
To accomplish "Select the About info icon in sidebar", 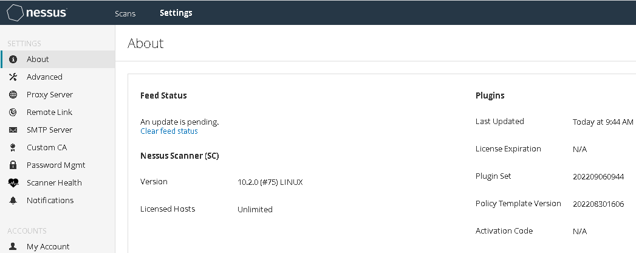I will (x=13, y=59).
